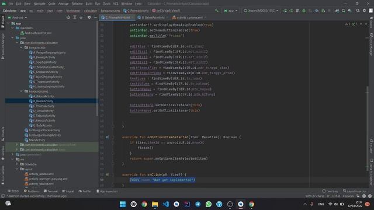Viewport: 374px width, 210px height.
Task: Hide the Project panel with minus icon
Action: [95, 17]
